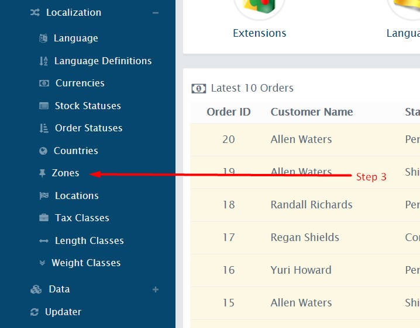Viewport: 420px width, 328px height.
Task: Open Weight Classes settings
Action: point(86,263)
